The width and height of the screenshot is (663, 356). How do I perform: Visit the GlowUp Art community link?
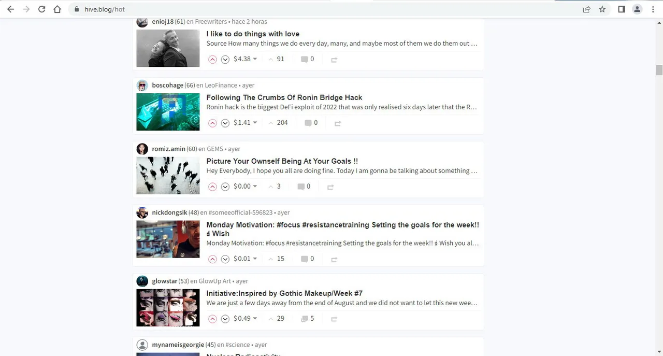click(x=215, y=281)
